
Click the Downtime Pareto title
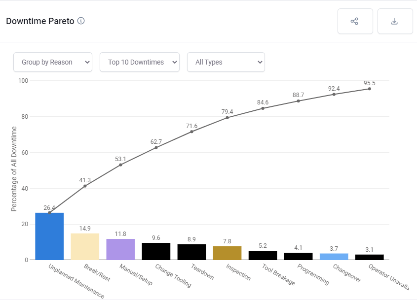(x=39, y=21)
